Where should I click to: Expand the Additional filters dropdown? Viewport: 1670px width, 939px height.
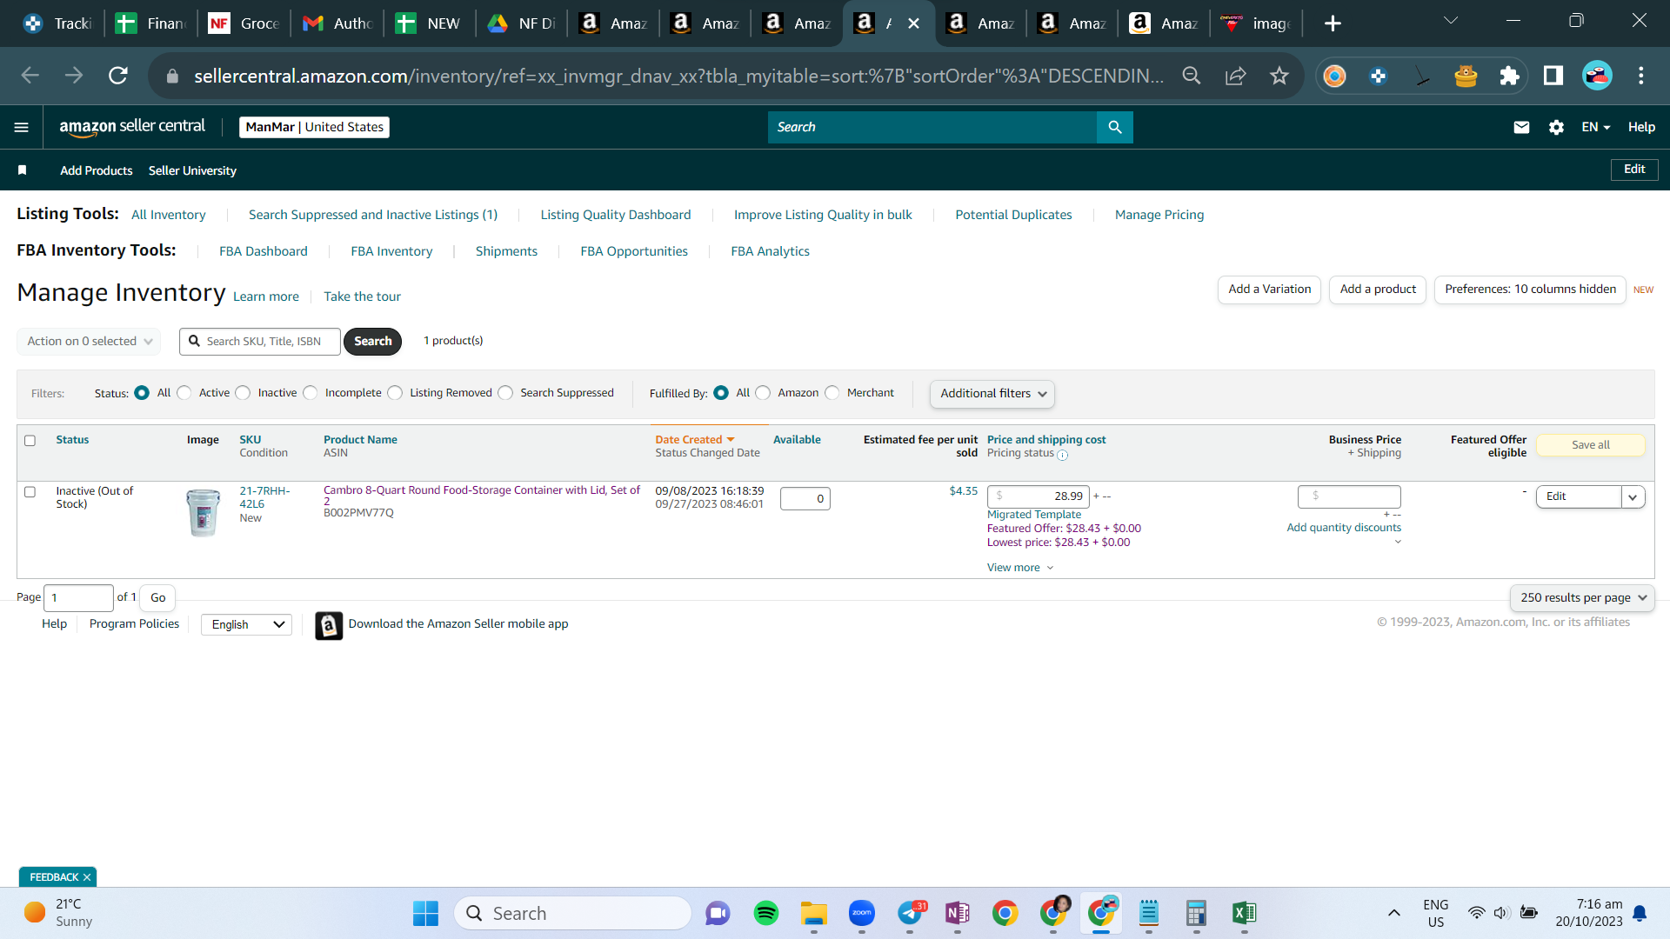(992, 394)
